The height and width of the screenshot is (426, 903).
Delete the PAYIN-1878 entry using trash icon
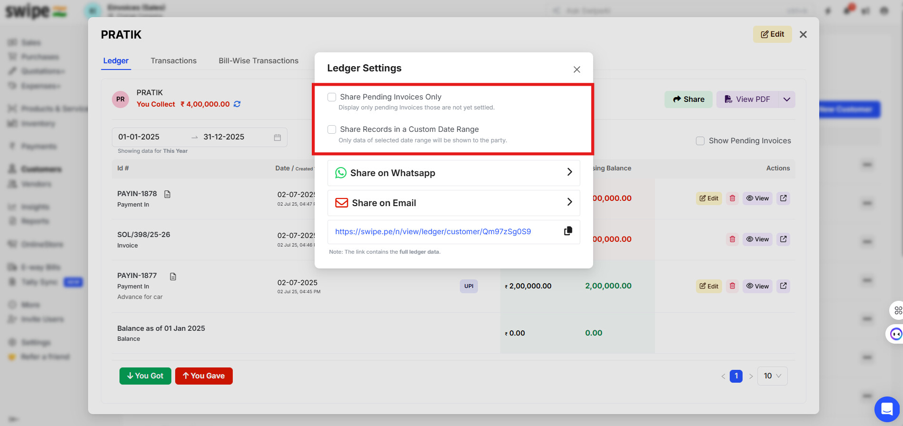pyautogui.click(x=732, y=198)
